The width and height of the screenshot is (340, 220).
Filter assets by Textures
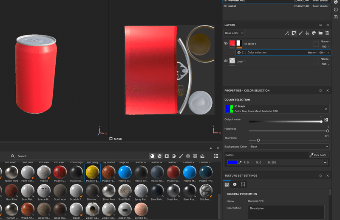(195, 156)
